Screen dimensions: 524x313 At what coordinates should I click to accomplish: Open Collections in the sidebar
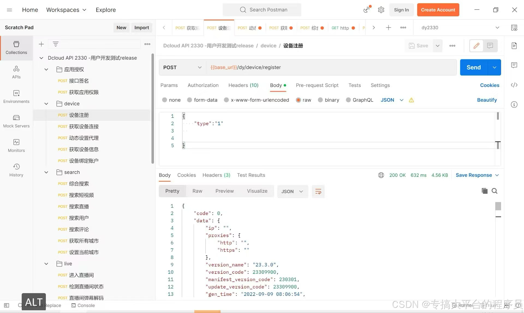coord(16,48)
